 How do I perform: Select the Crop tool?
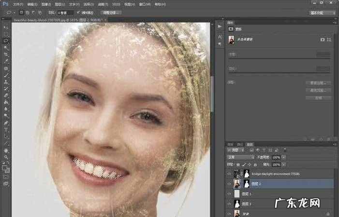click(x=6, y=54)
